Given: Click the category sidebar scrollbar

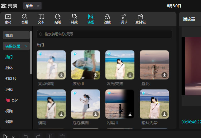Looking at the screenshot, I should pos(31,52).
